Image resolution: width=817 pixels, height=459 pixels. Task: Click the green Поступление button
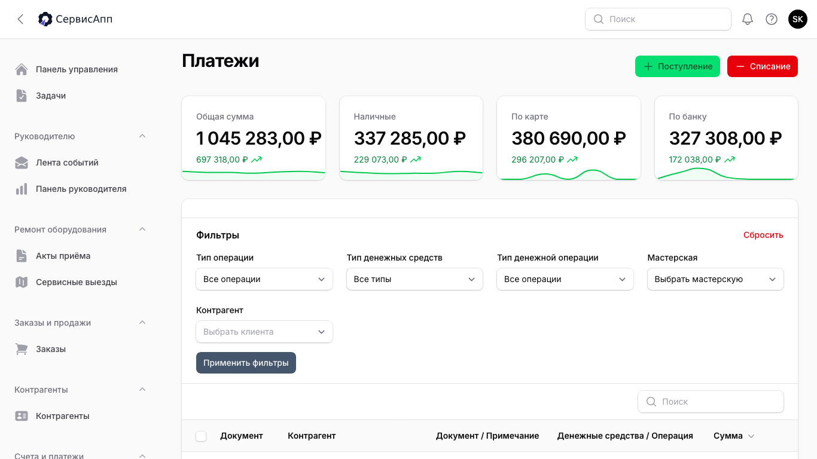pyautogui.click(x=677, y=66)
